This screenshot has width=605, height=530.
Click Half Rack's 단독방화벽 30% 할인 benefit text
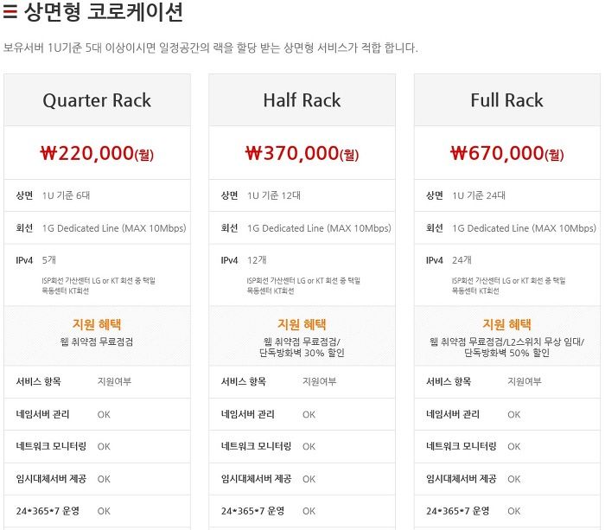302,353
